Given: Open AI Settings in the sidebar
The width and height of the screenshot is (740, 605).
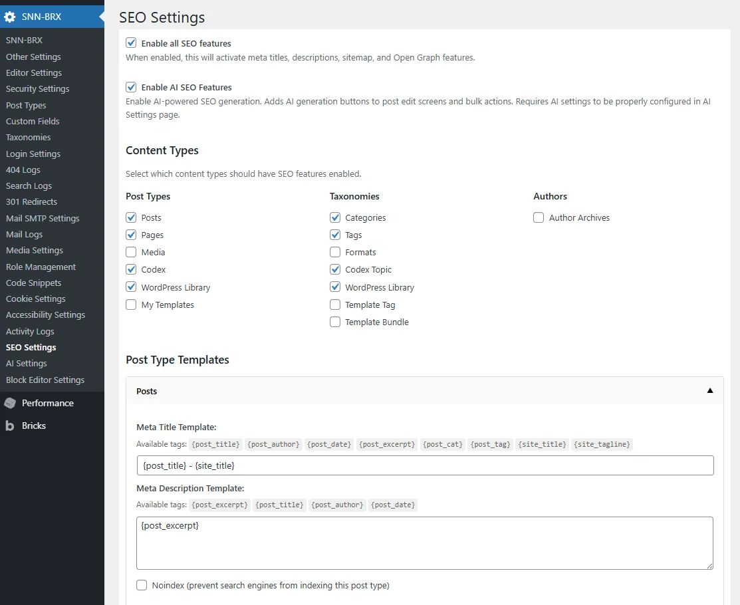Looking at the screenshot, I should (x=27, y=364).
